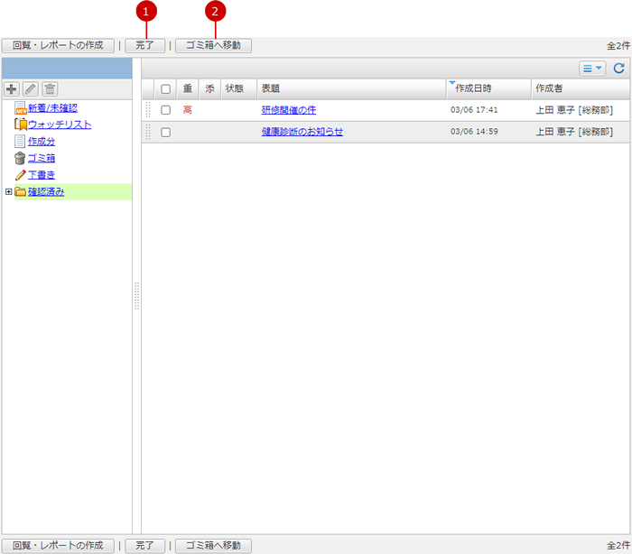Toggle the select-all checkbox in header
The image size is (632, 554).
point(165,88)
